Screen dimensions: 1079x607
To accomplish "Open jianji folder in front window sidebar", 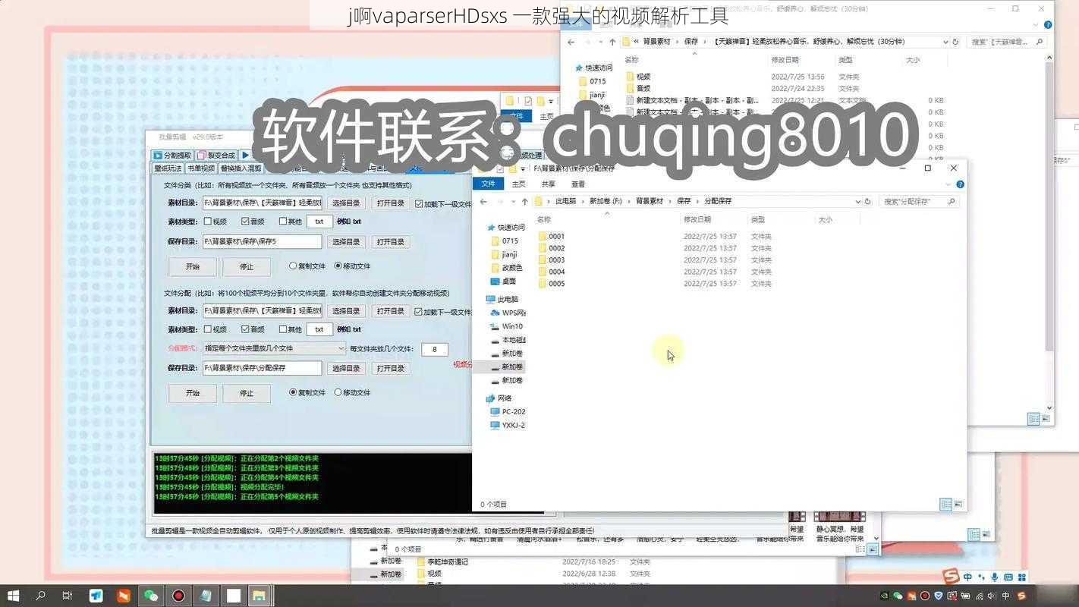I will (509, 254).
